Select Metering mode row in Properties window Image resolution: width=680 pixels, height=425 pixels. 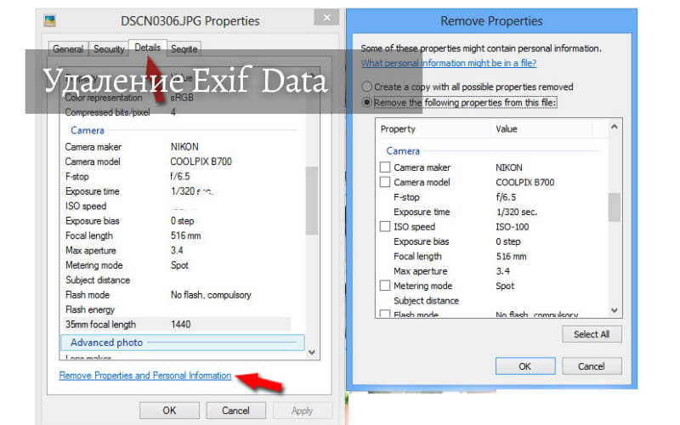177,265
